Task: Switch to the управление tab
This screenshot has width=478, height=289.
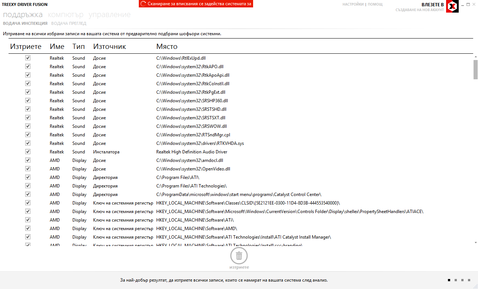Action: click(109, 15)
